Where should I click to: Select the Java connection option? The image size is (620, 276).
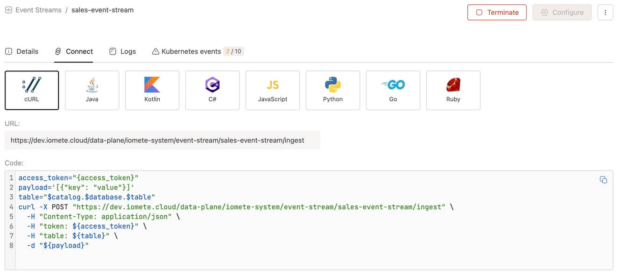coord(92,90)
